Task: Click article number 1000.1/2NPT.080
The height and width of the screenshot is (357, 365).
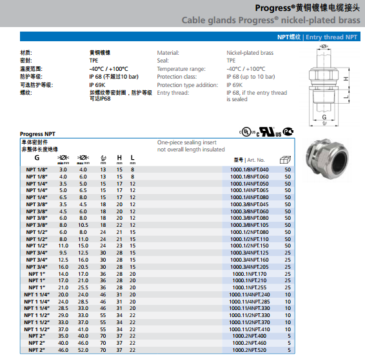Action: (x=250, y=232)
